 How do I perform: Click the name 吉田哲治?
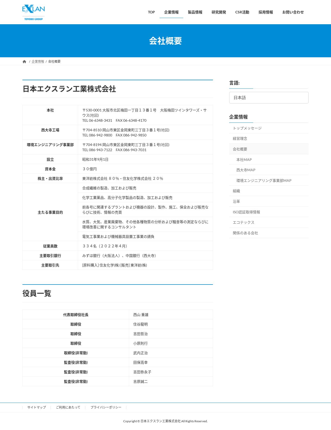pos(140,334)
